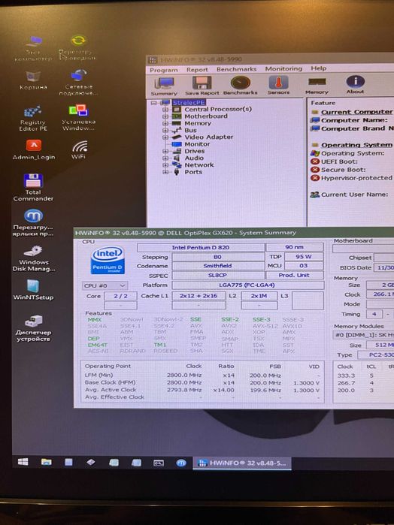Image resolution: width=394 pixels, height=525 pixels.
Task: Open the Monitoring menu
Action: [283, 68]
